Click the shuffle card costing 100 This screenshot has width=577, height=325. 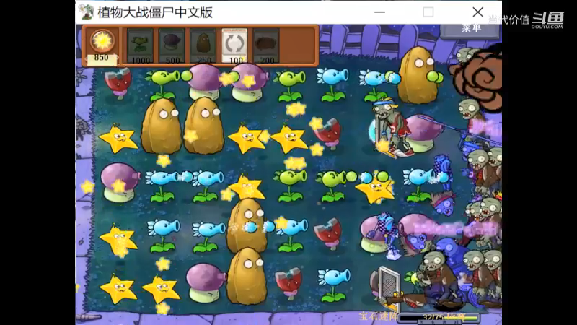point(235,45)
